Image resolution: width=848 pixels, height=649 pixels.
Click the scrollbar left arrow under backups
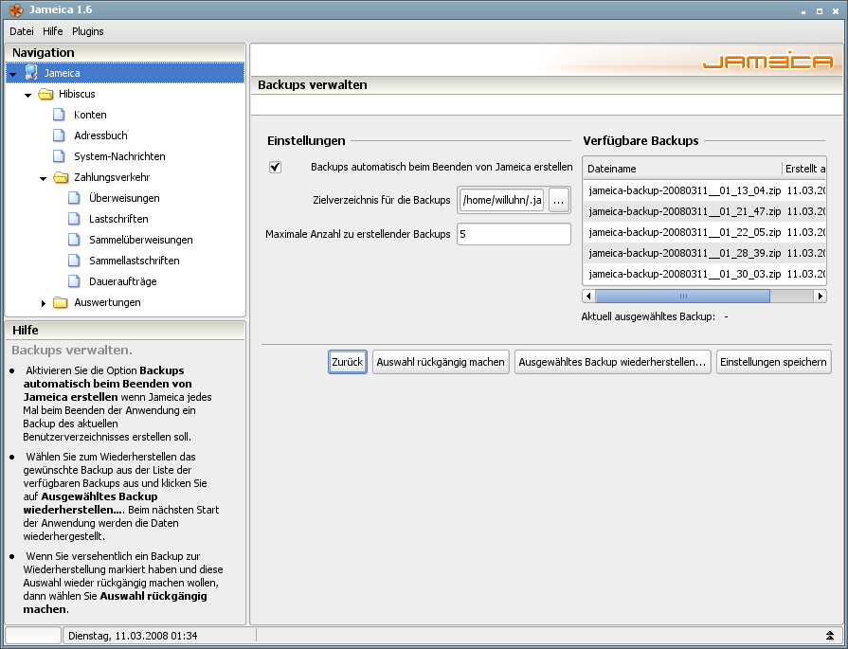point(589,296)
